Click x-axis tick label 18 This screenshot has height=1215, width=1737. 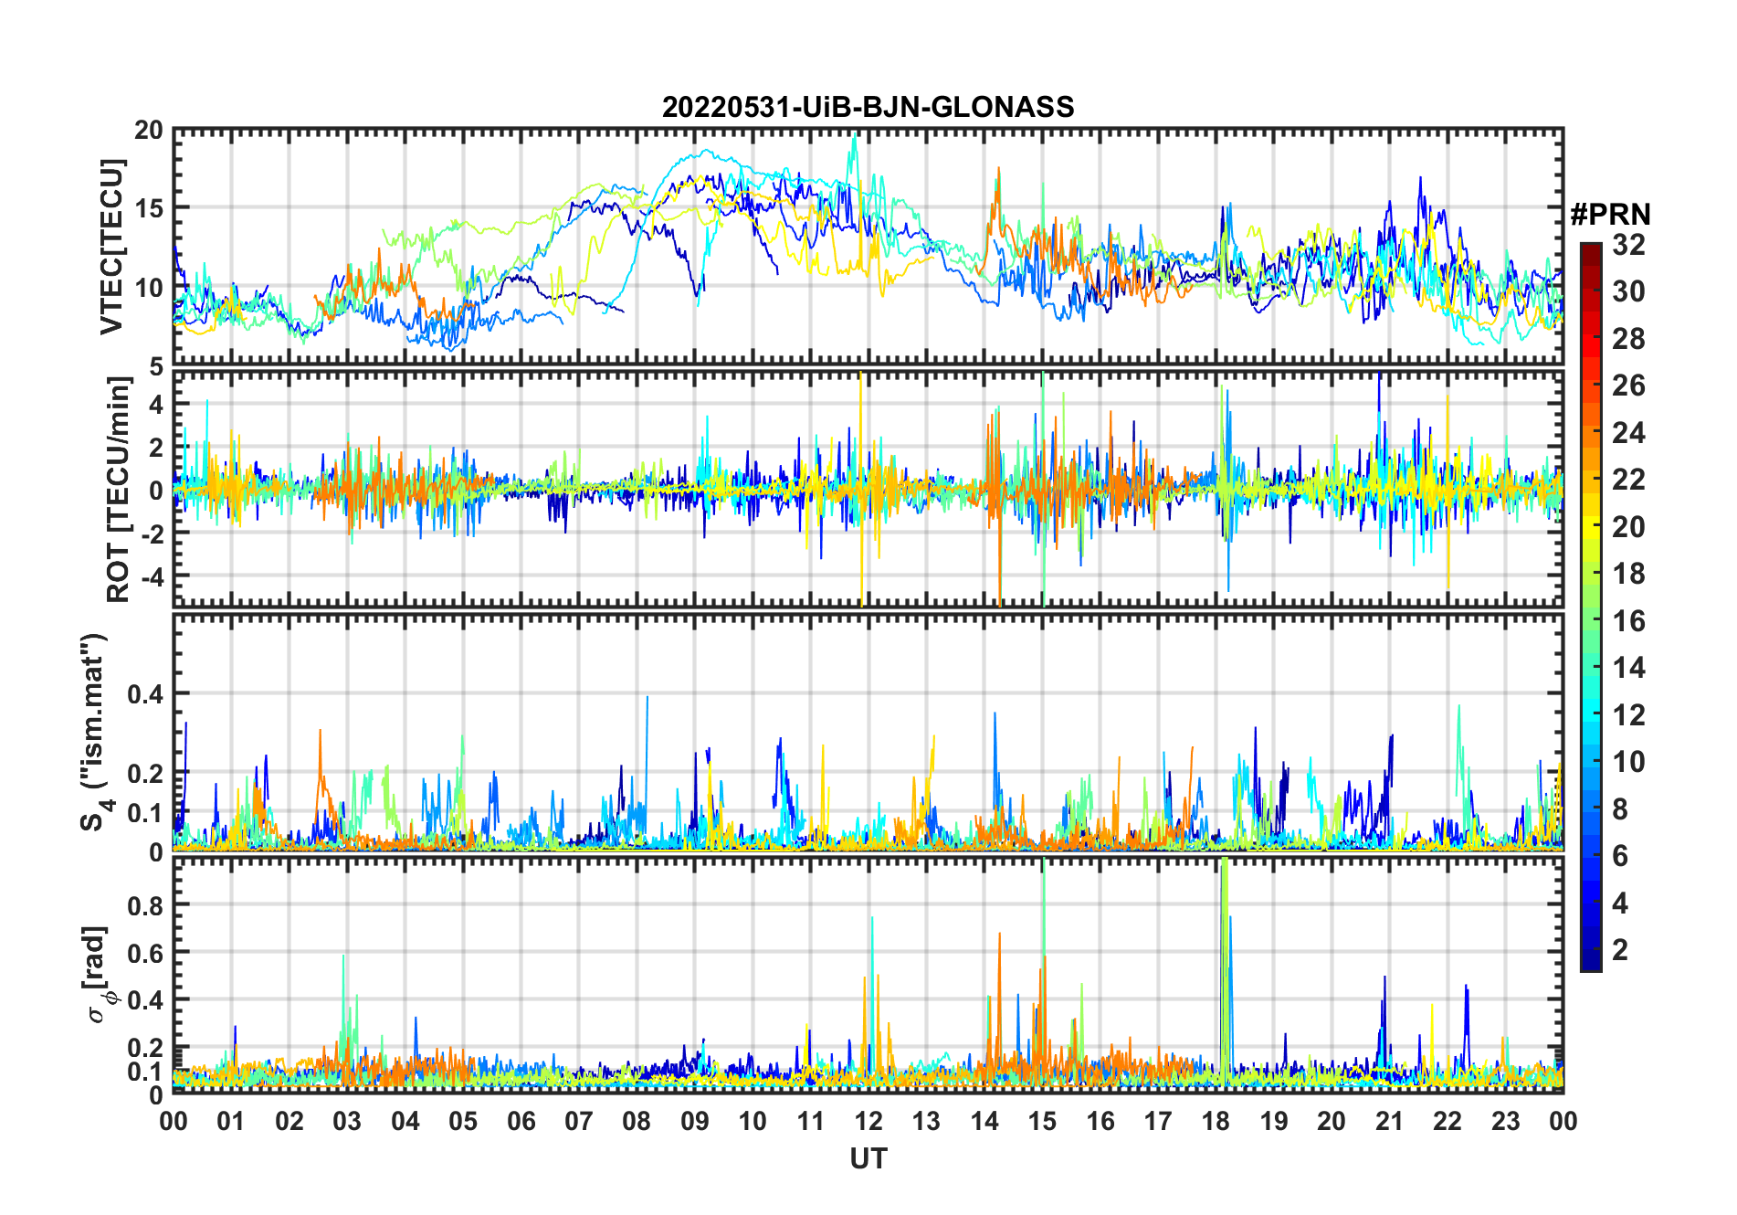tap(1216, 1121)
